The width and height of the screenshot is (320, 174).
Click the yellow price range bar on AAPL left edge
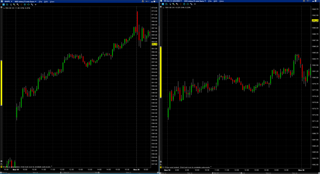coord(1,83)
